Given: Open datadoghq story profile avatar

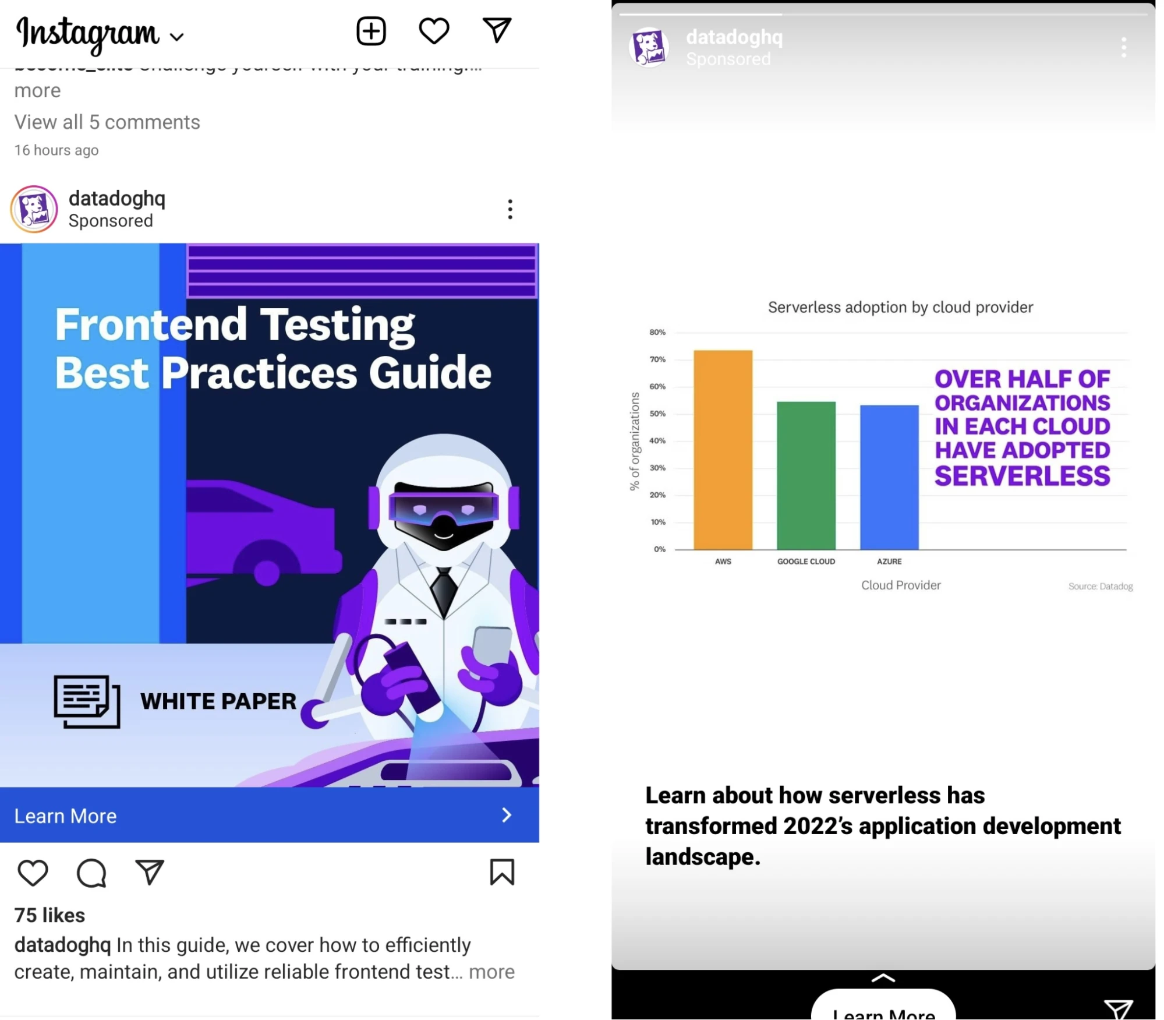Looking at the screenshot, I should click(x=649, y=48).
